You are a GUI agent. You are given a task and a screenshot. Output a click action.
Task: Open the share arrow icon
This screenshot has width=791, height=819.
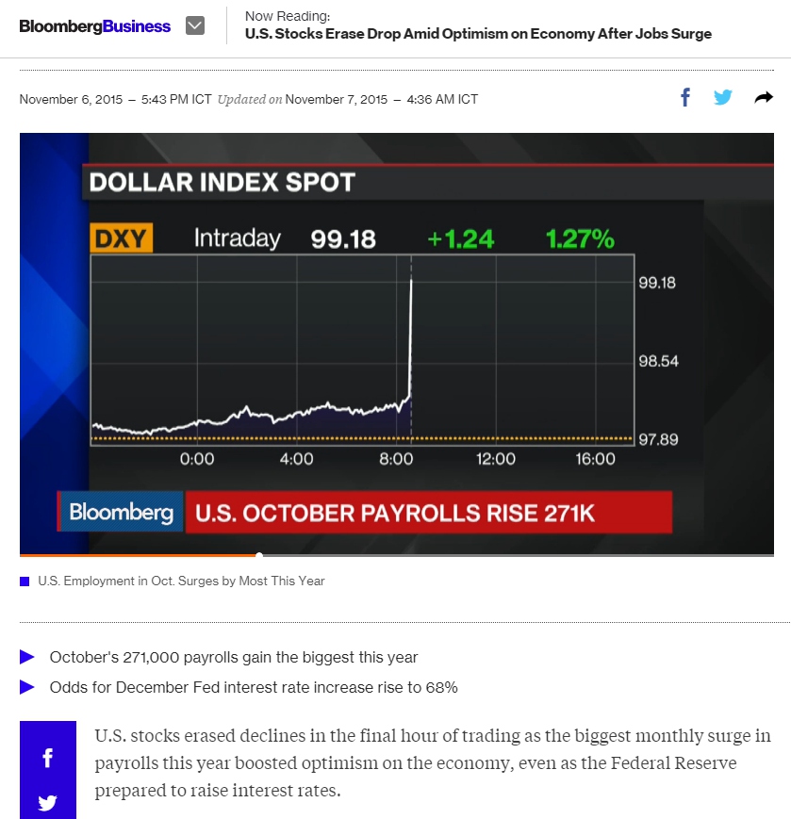tap(764, 97)
